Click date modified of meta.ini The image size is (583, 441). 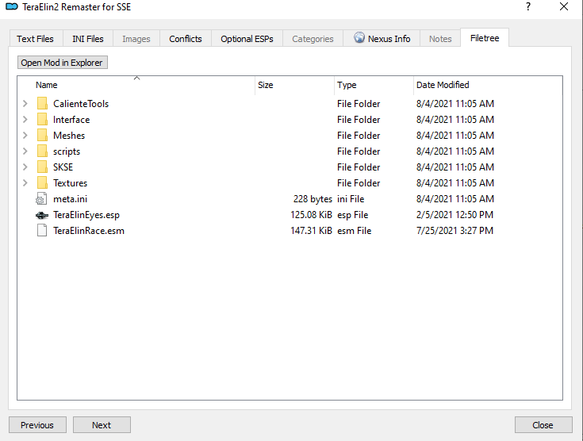(455, 199)
